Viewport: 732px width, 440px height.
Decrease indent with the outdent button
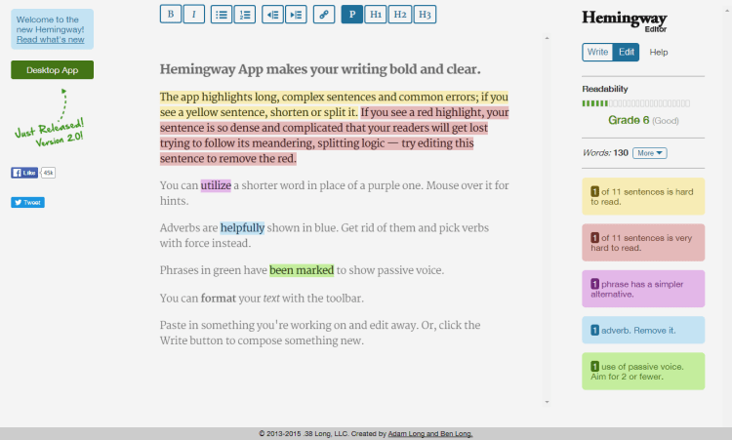coord(272,14)
